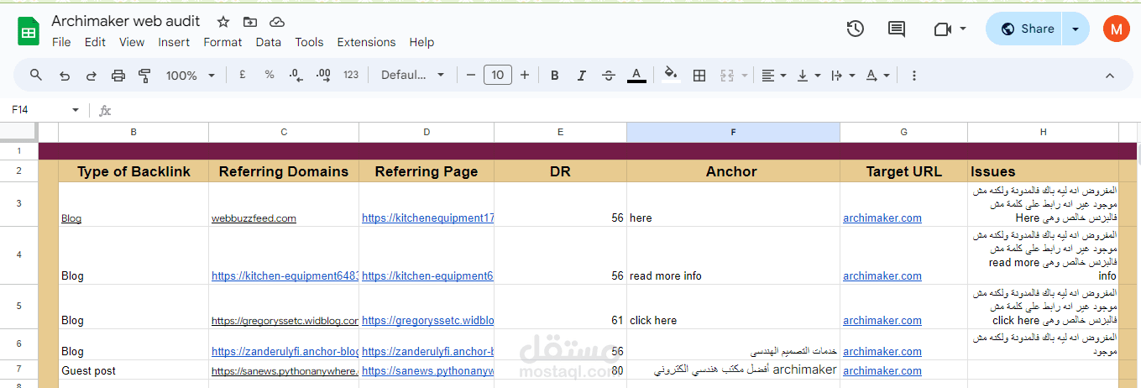
Task: Open archimaker.com link in row 3
Action: pos(882,218)
